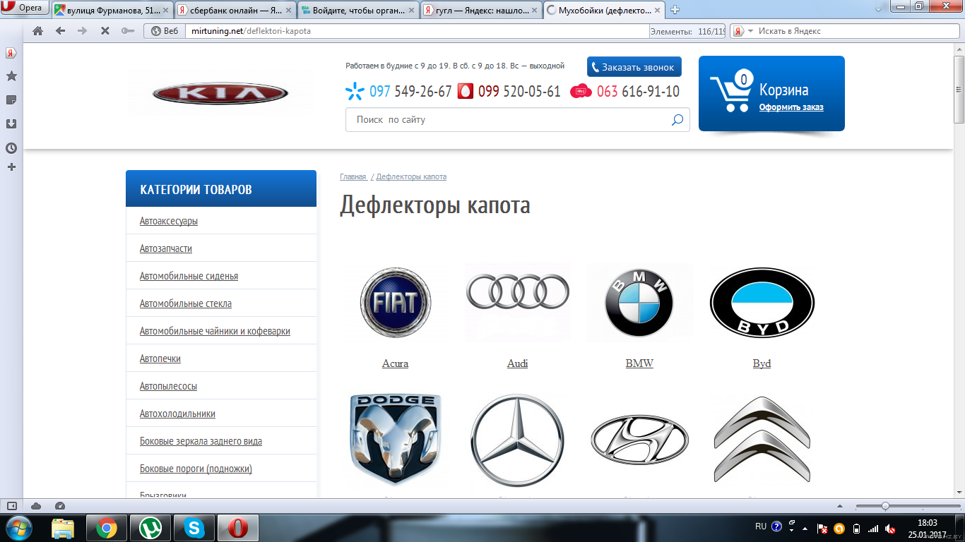Viewport: 965px width, 542px height.
Task: Click the Mercedes star logo thumbnail
Action: [x=518, y=440]
